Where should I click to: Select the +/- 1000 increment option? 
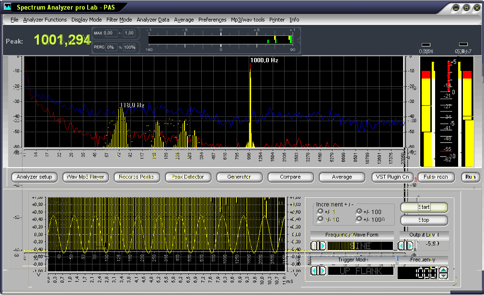pyautogui.click(x=358, y=219)
